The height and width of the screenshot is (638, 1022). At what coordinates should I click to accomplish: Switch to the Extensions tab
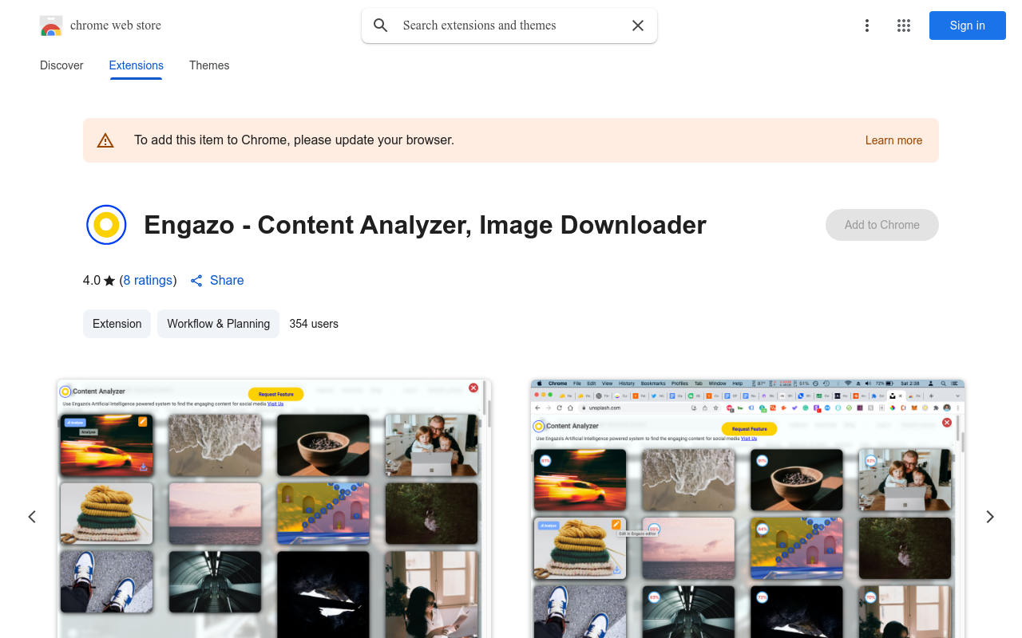[137, 65]
